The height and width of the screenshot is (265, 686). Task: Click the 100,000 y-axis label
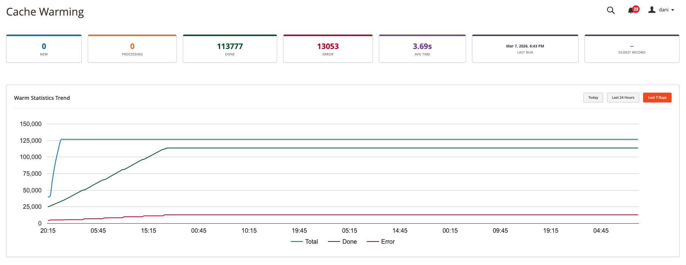point(31,157)
